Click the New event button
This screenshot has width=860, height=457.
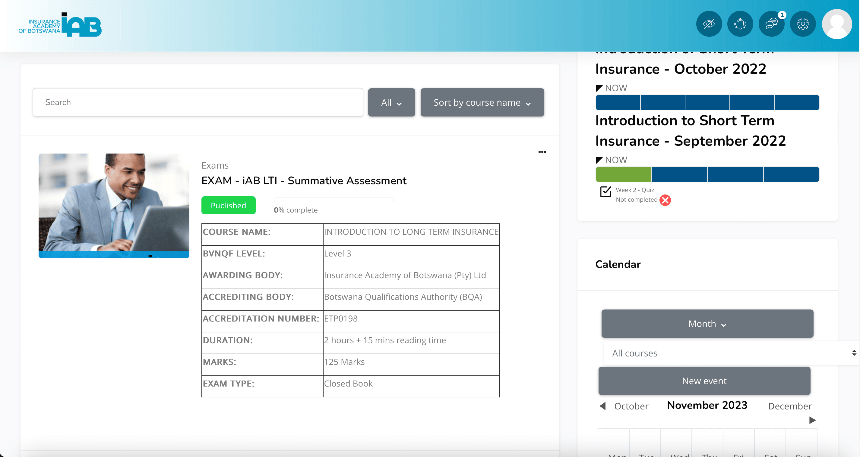[x=704, y=381]
